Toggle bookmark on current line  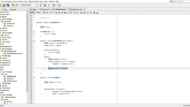tap(77, 12)
